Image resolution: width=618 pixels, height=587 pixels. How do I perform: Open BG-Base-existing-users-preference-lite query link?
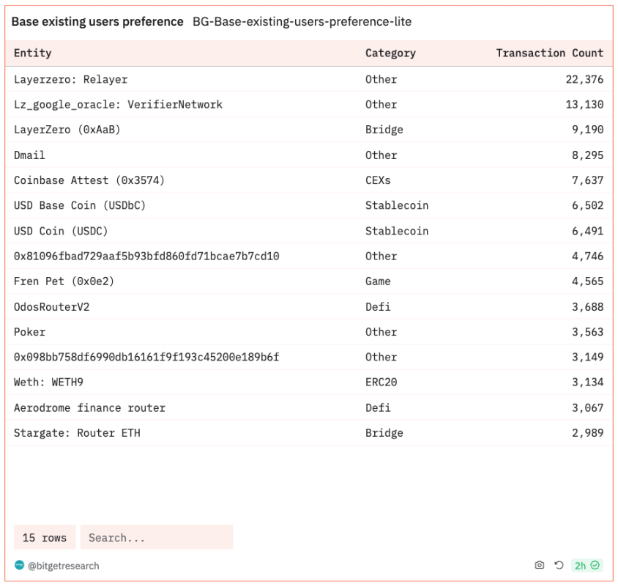302,22
